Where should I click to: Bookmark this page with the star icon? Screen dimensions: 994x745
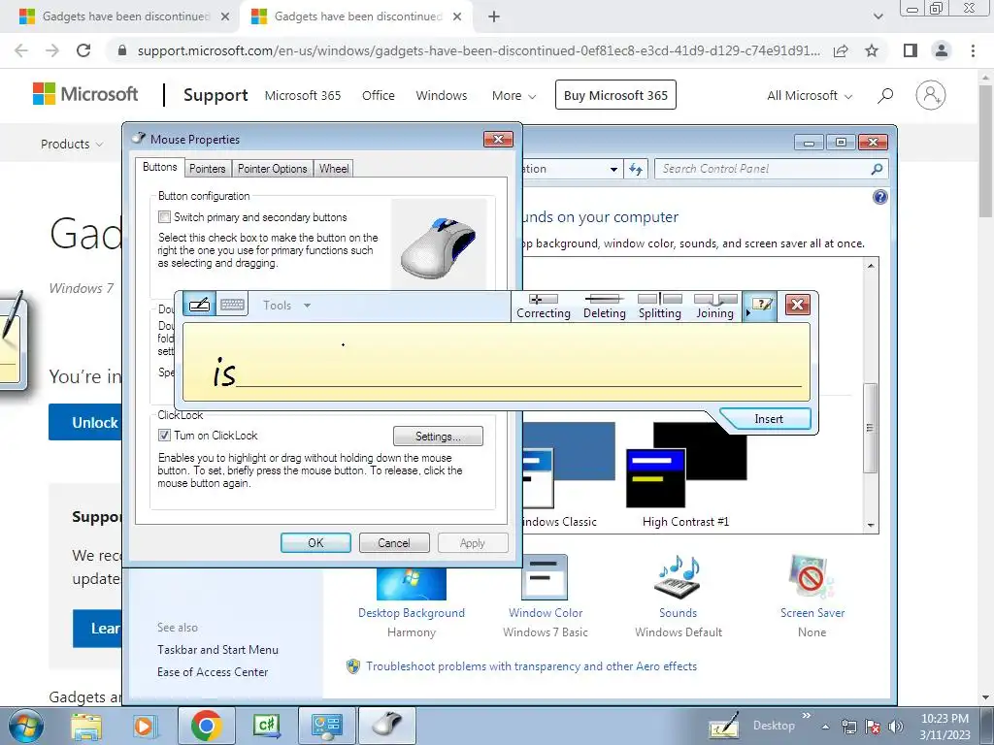[872, 50]
